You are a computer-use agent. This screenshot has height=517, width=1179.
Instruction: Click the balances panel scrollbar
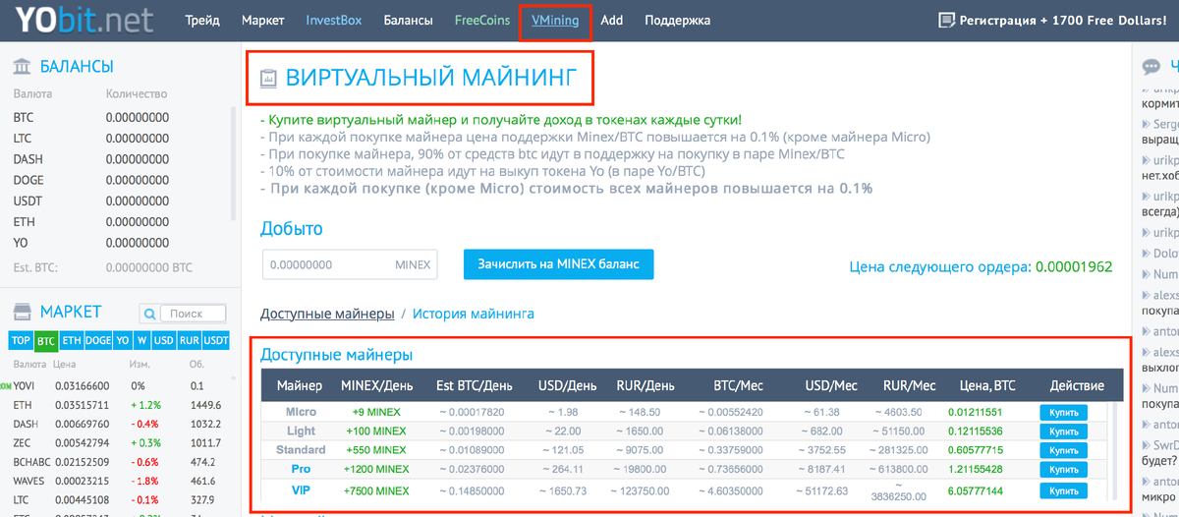click(233, 162)
